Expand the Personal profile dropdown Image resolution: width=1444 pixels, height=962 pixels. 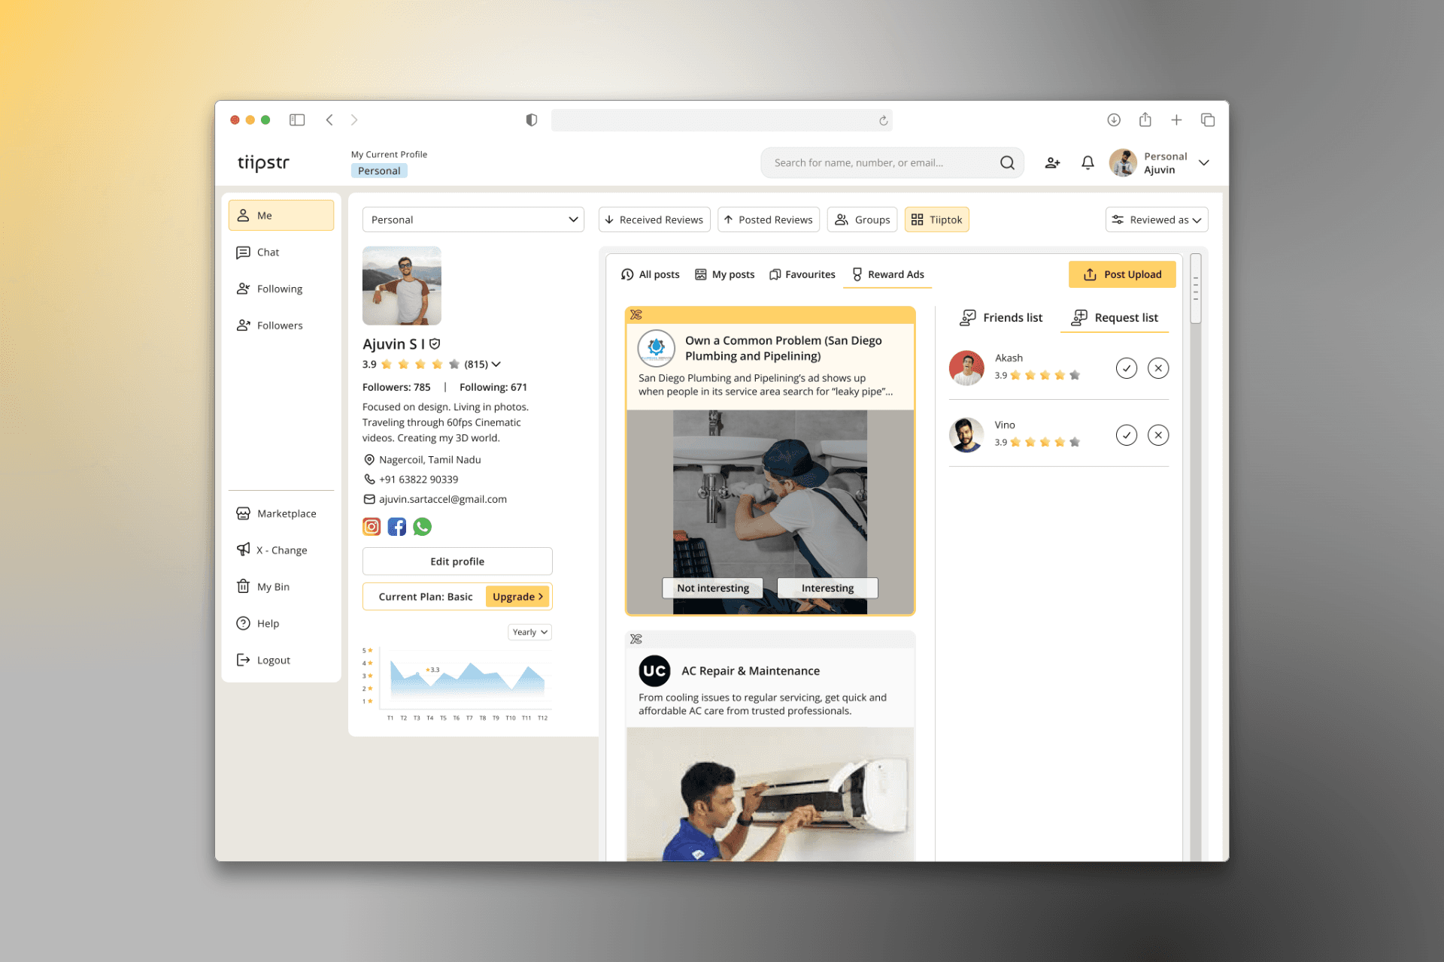tap(473, 219)
